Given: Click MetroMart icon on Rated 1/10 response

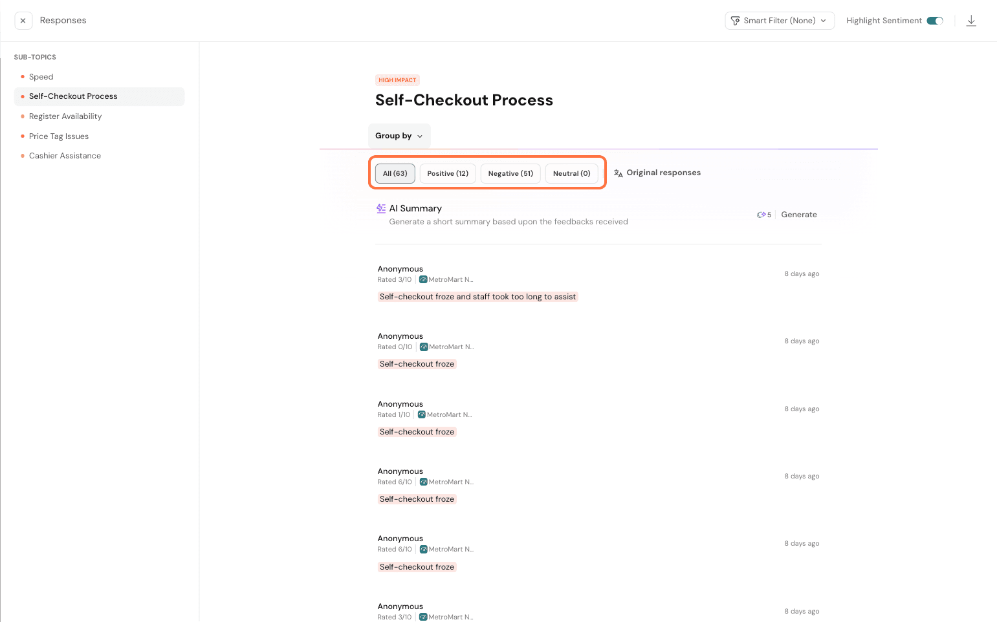Looking at the screenshot, I should click(x=422, y=415).
